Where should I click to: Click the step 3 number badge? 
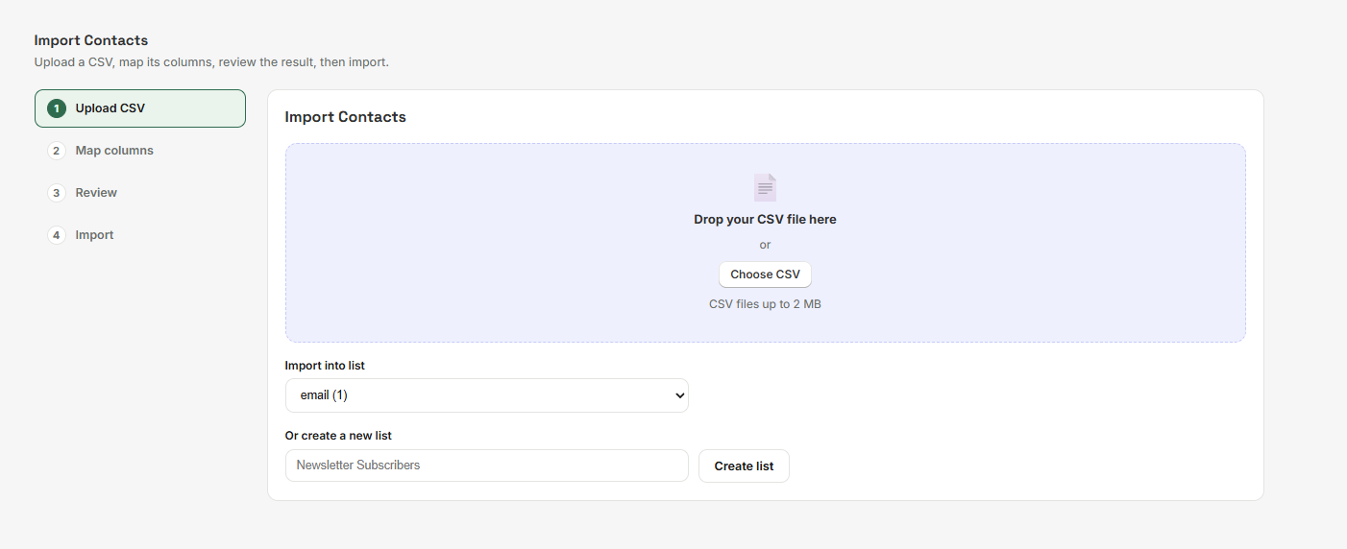(57, 193)
